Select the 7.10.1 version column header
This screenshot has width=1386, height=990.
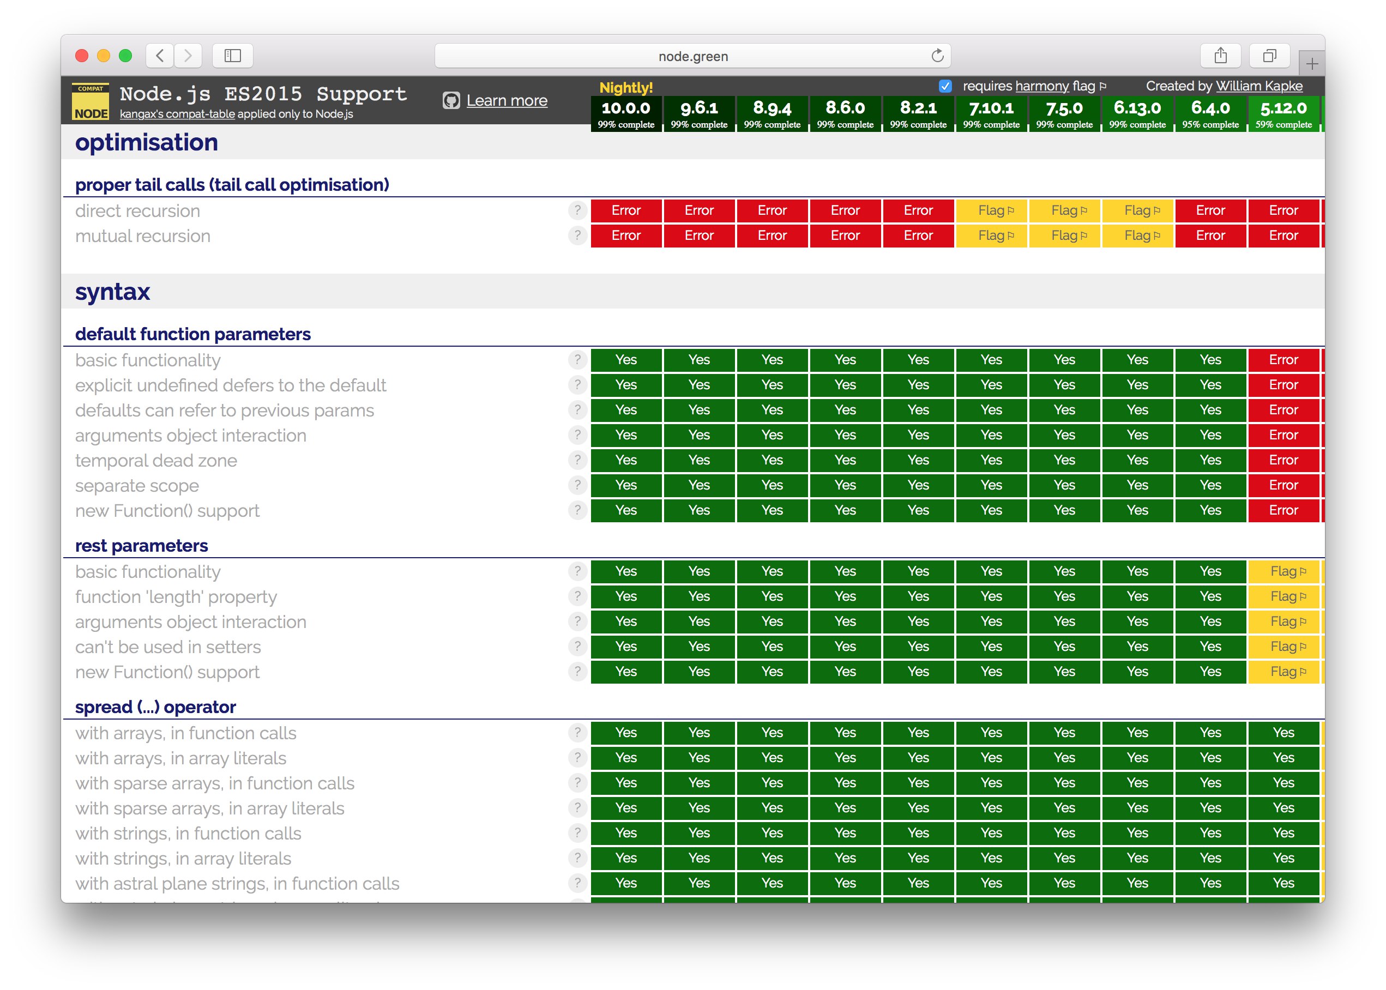tap(991, 113)
